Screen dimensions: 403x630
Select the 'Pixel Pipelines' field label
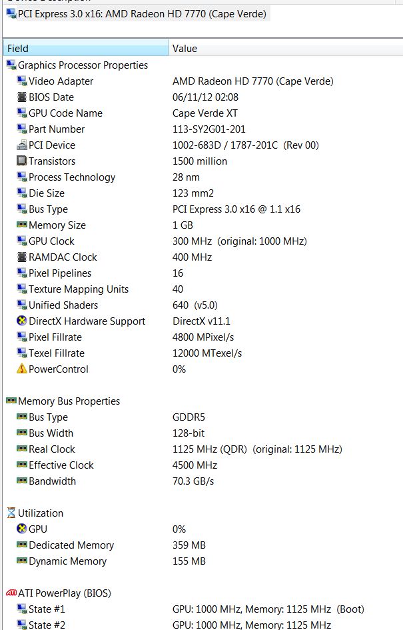60,273
